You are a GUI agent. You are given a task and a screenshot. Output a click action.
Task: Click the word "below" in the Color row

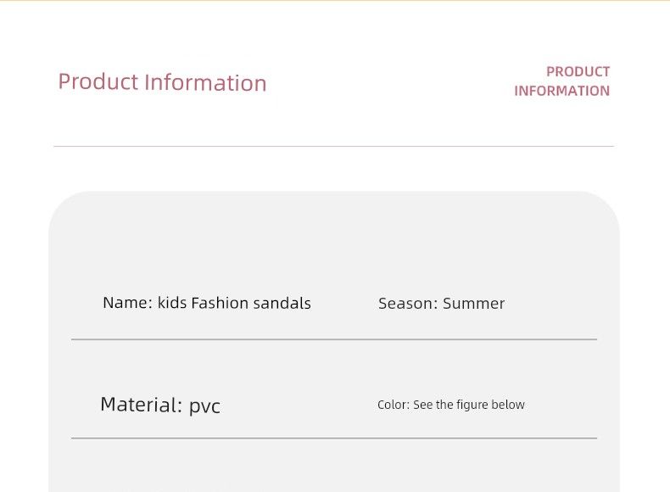click(509, 405)
